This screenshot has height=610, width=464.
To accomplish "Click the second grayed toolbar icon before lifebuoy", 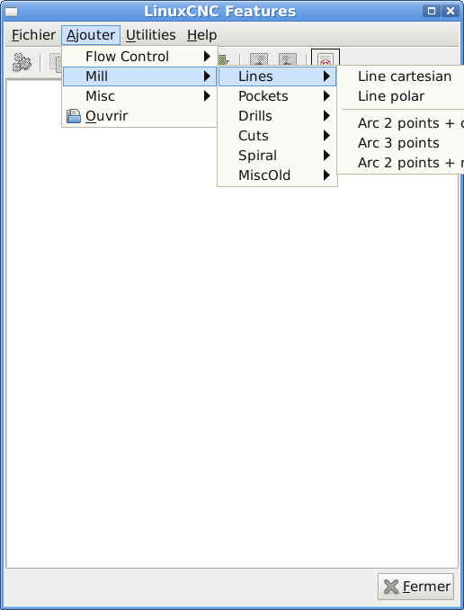I will click(288, 58).
